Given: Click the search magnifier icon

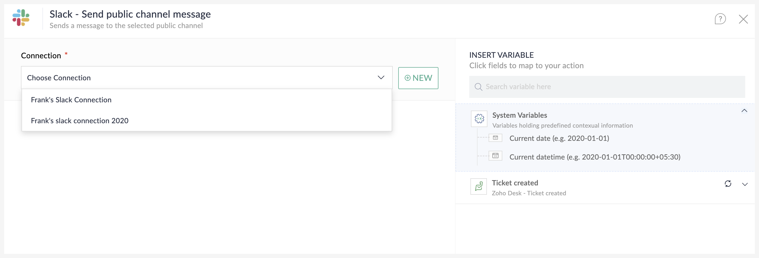Looking at the screenshot, I should (x=478, y=87).
